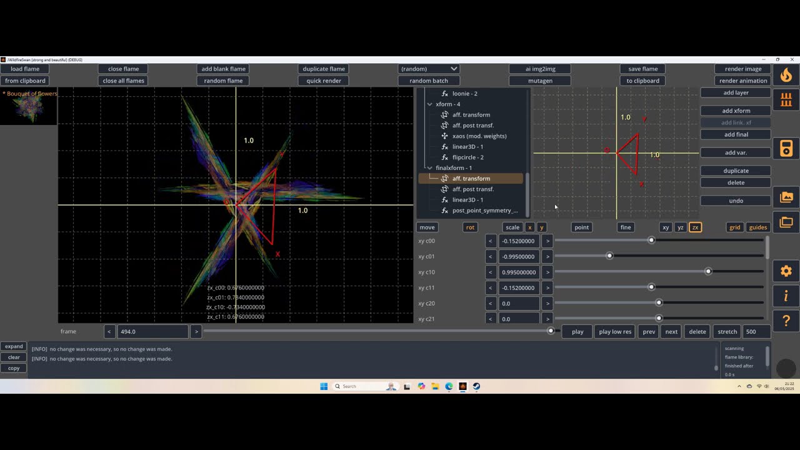
Task: Expand the log panel
Action: click(x=14, y=346)
